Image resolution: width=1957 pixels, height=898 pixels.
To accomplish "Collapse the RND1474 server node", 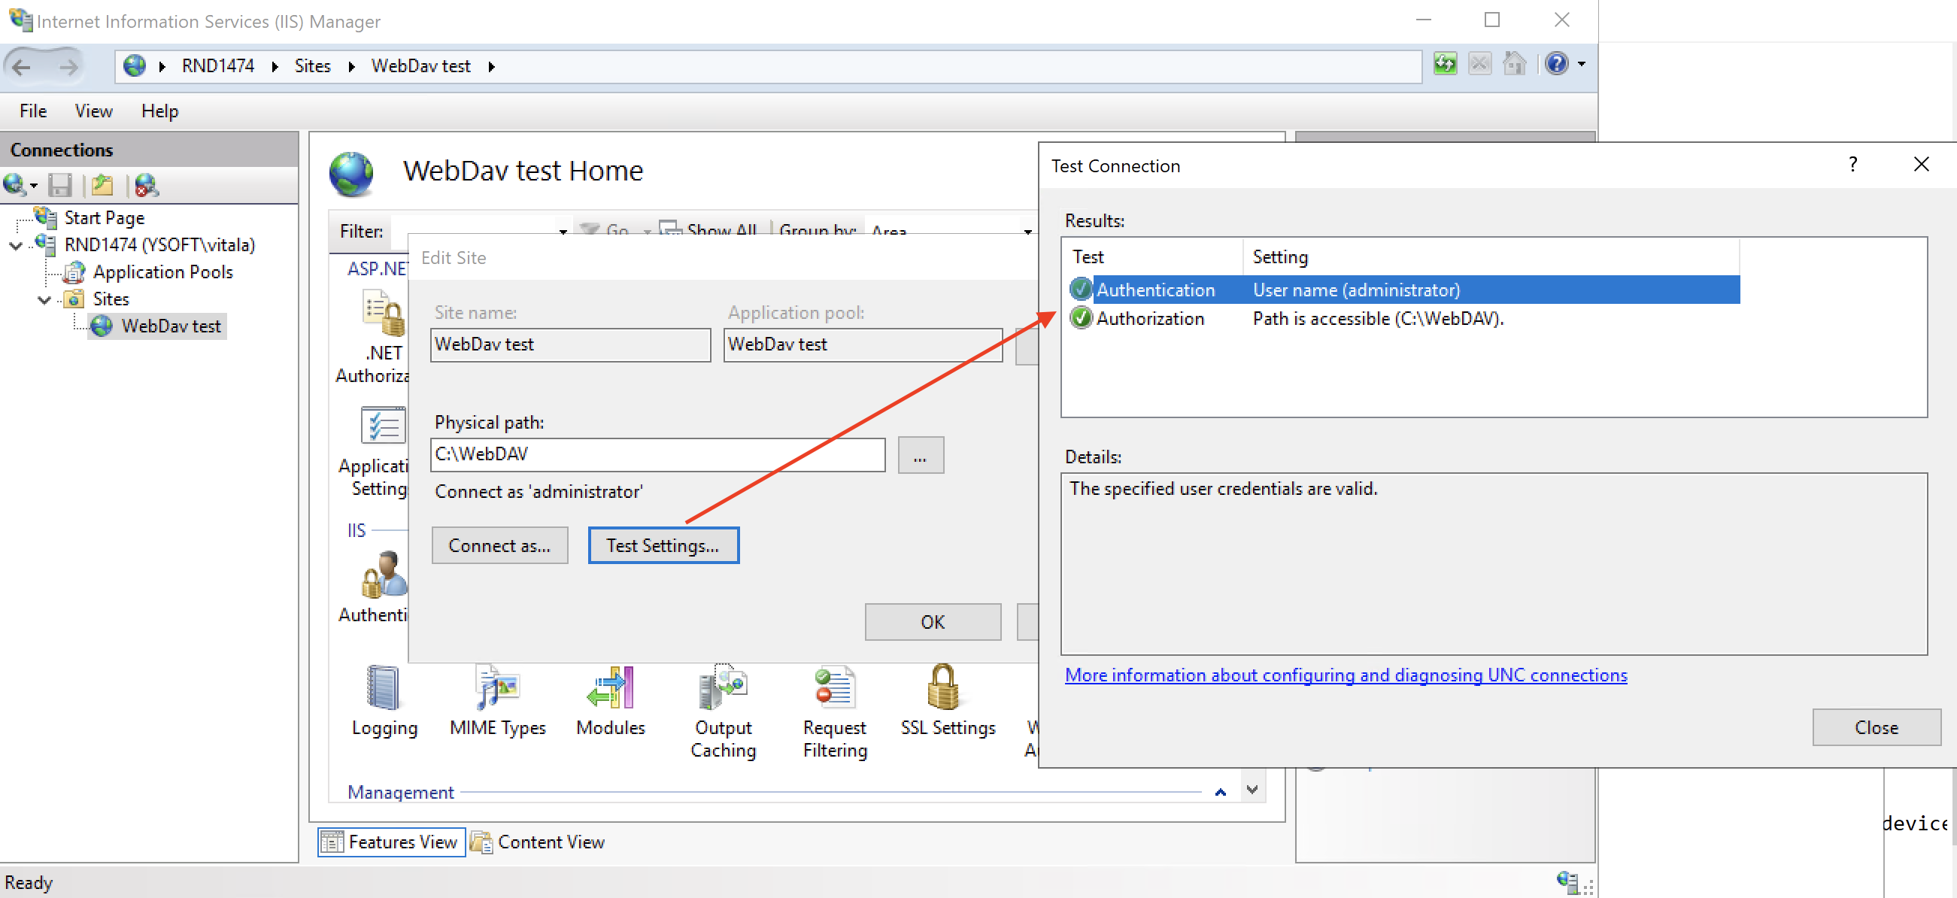I will [15, 245].
